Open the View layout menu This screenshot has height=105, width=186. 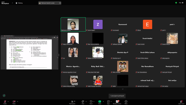click(x=181, y=3)
